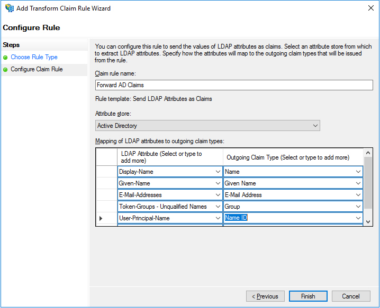Click the Previous button
Viewport: 380px width, 308px height.
pyautogui.click(x=265, y=296)
